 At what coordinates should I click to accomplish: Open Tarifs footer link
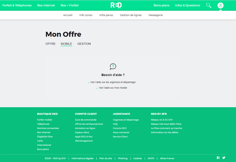click(40, 141)
